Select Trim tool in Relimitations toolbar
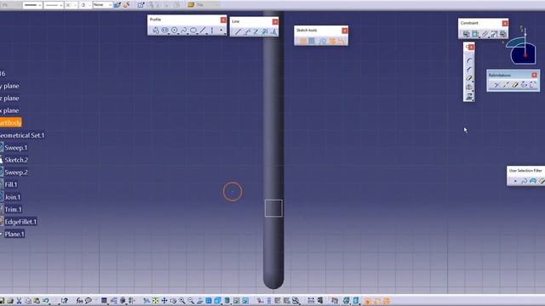Screen dimensions: 545x306 (x=496, y=85)
